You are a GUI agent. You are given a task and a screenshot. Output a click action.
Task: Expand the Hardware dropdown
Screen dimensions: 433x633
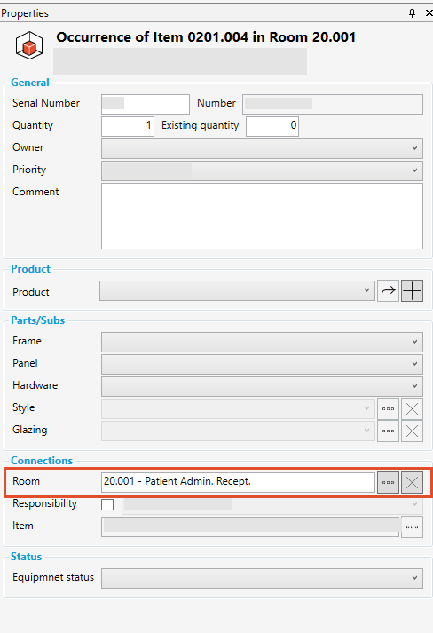pyautogui.click(x=262, y=386)
